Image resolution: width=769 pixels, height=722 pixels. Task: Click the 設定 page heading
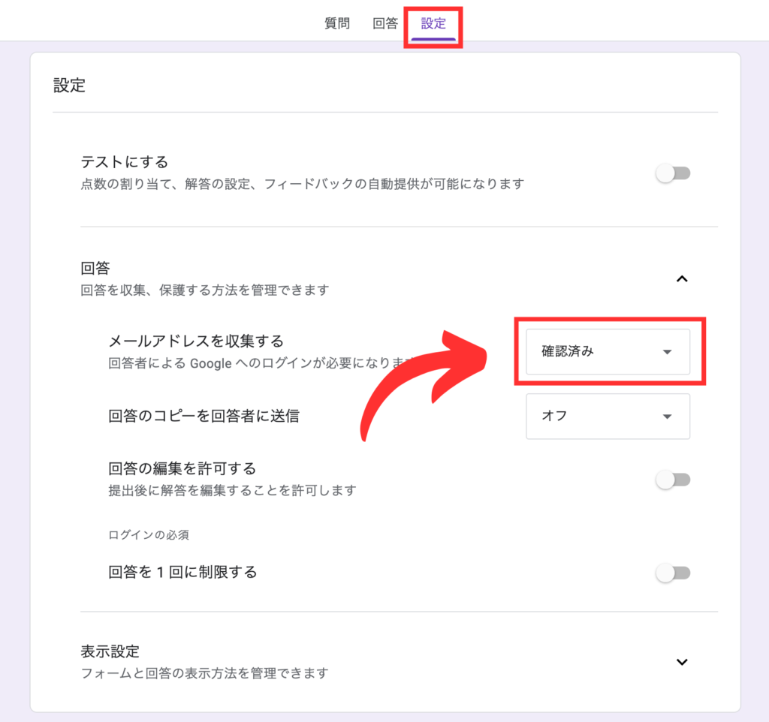click(69, 86)
